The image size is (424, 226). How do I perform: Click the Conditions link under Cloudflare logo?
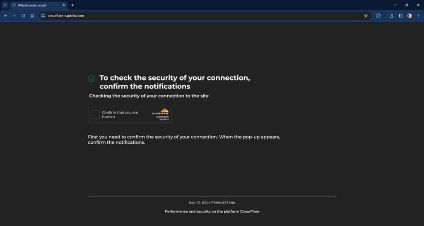[164, 119]
